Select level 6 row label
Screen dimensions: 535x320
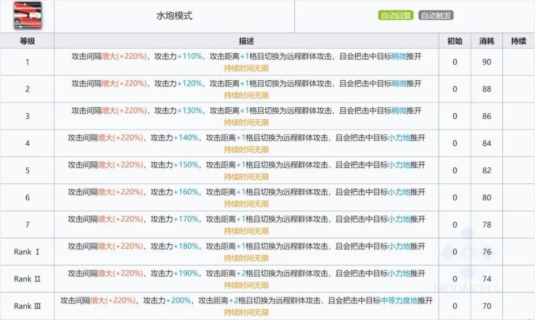27,198
